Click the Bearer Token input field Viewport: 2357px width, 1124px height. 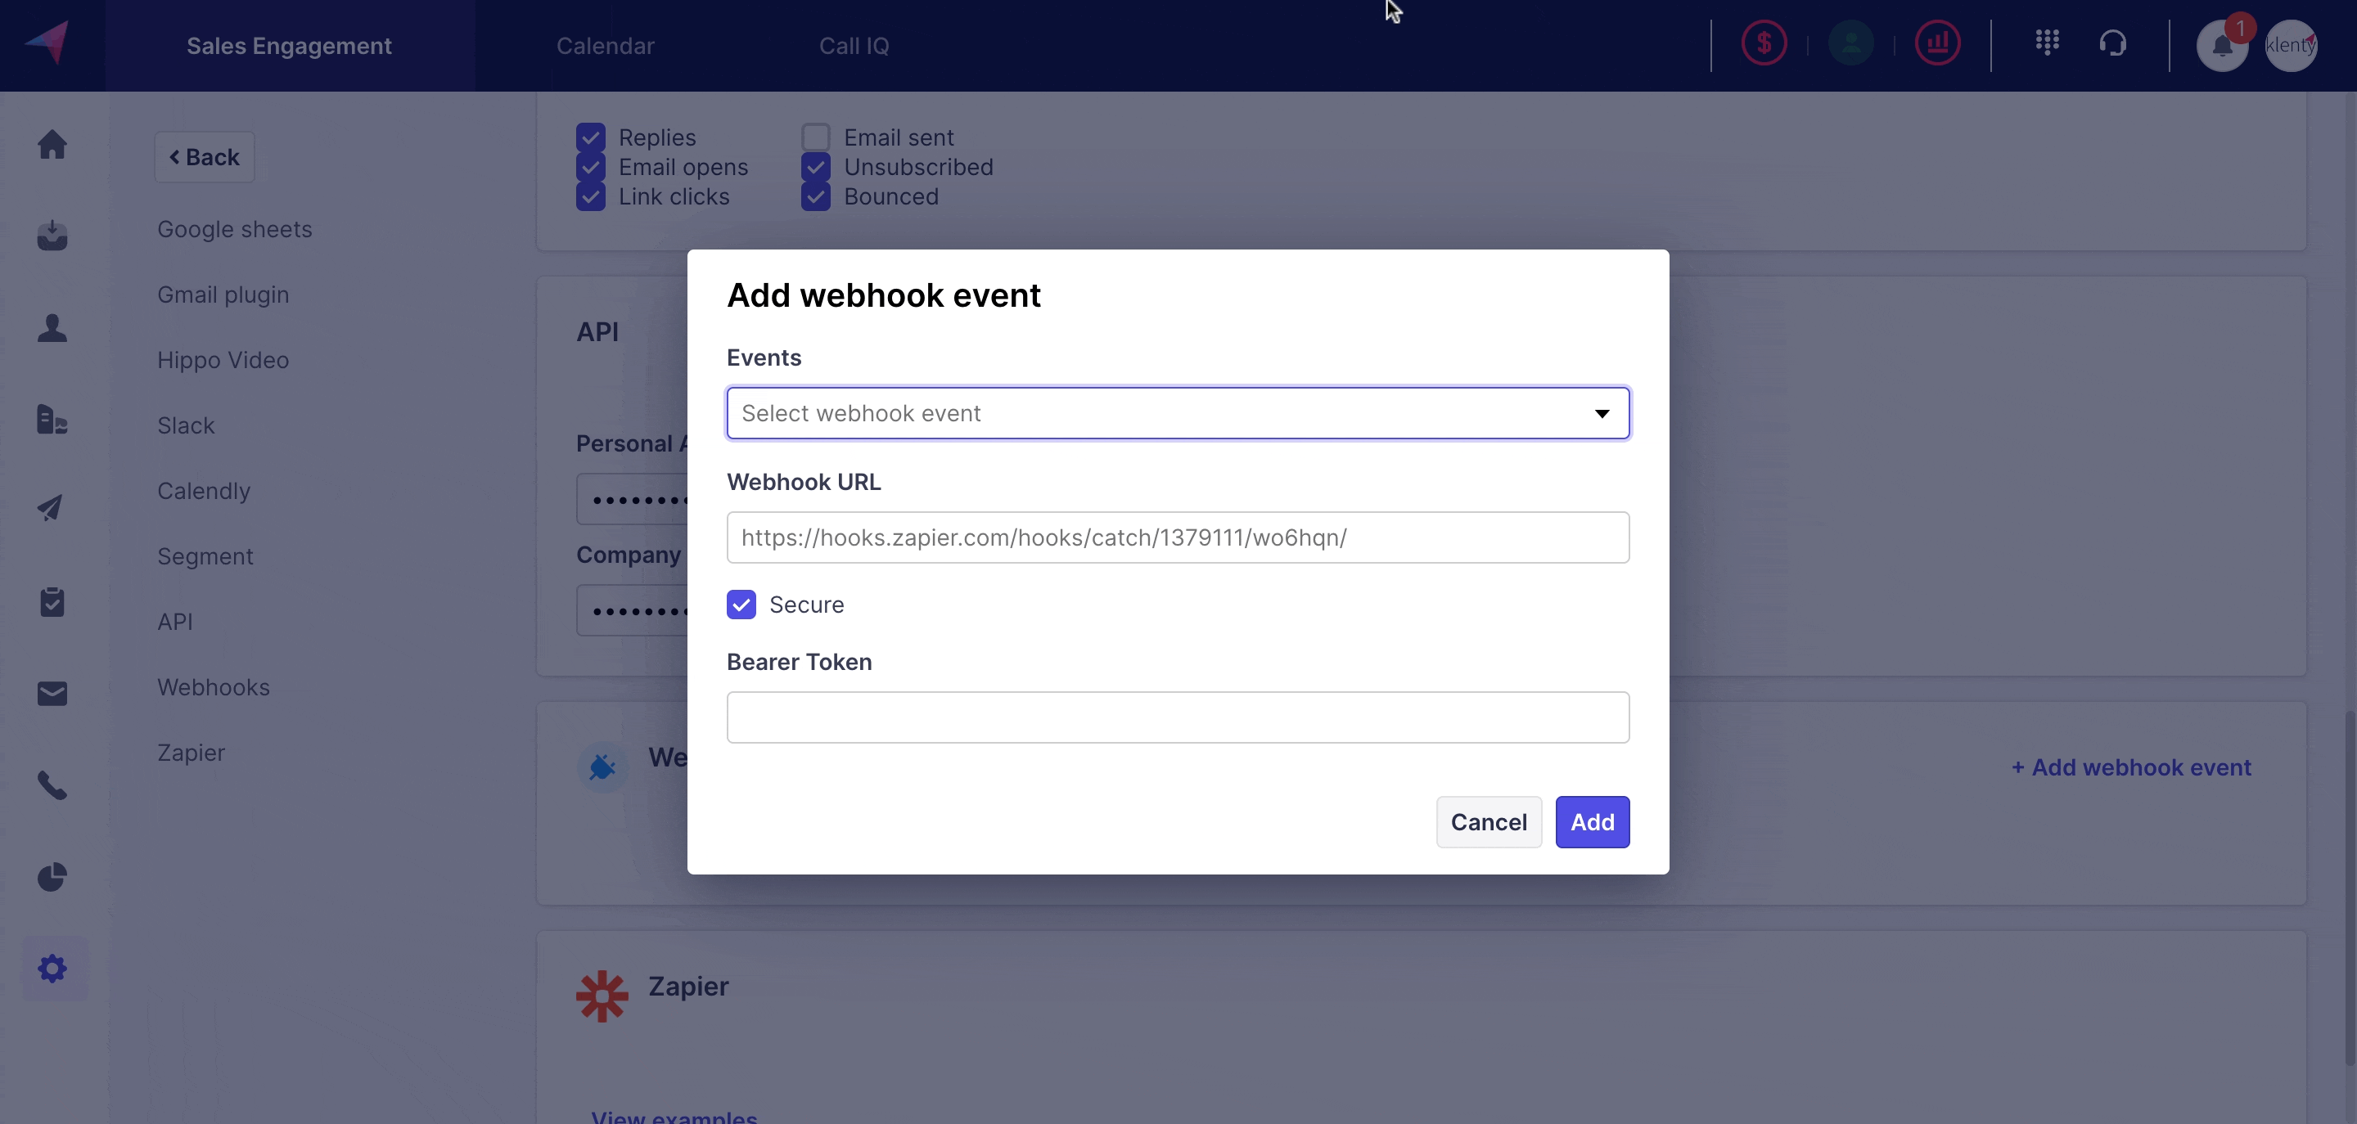click(x=1177, y=718)
